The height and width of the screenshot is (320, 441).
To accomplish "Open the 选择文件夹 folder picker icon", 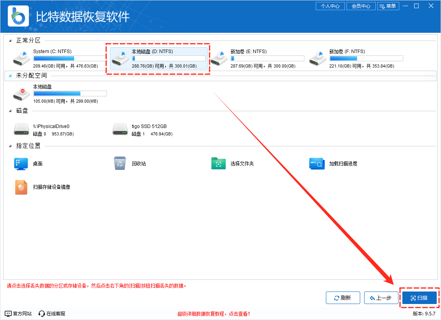I will point(219,164).
